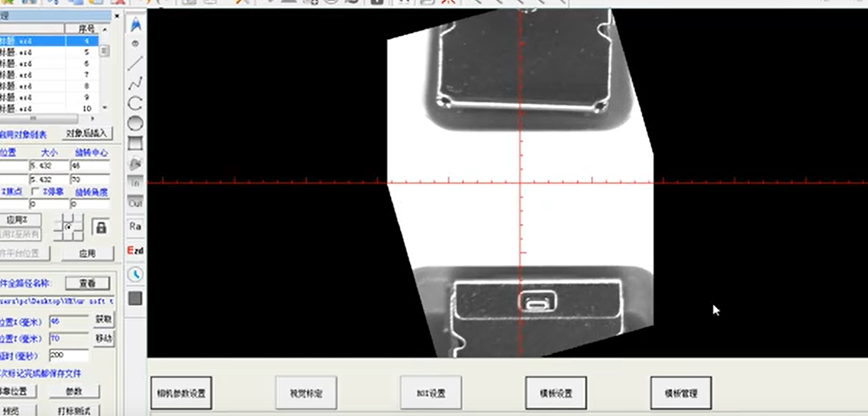Select the rectangle drawing tool
The width and height of the screenshot is (868, 416).
(x=135, y=143)
